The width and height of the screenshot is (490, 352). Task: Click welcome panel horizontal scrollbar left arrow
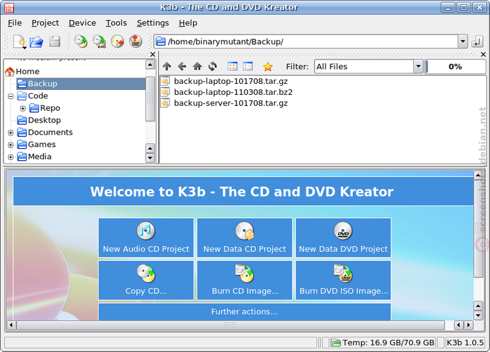pyautogui.click(x=11, y=325)
